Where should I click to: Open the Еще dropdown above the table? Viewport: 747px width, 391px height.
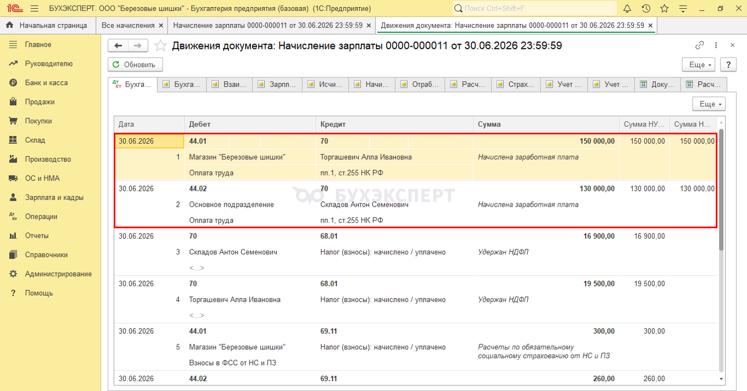click(x=709, y=104)
